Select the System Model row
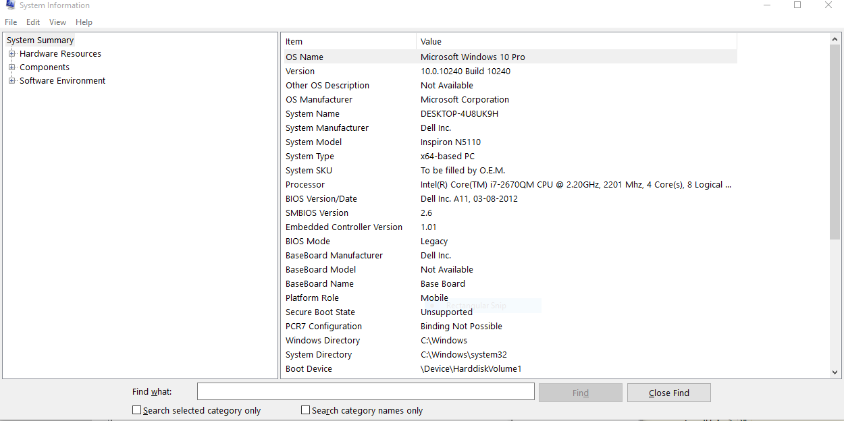Viewport: 844px width, 421px height. [x=509, y=142]
